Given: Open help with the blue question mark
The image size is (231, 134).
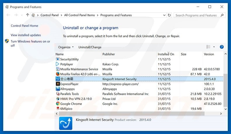Looking at the screenshot, I should (x=222, y=47).
